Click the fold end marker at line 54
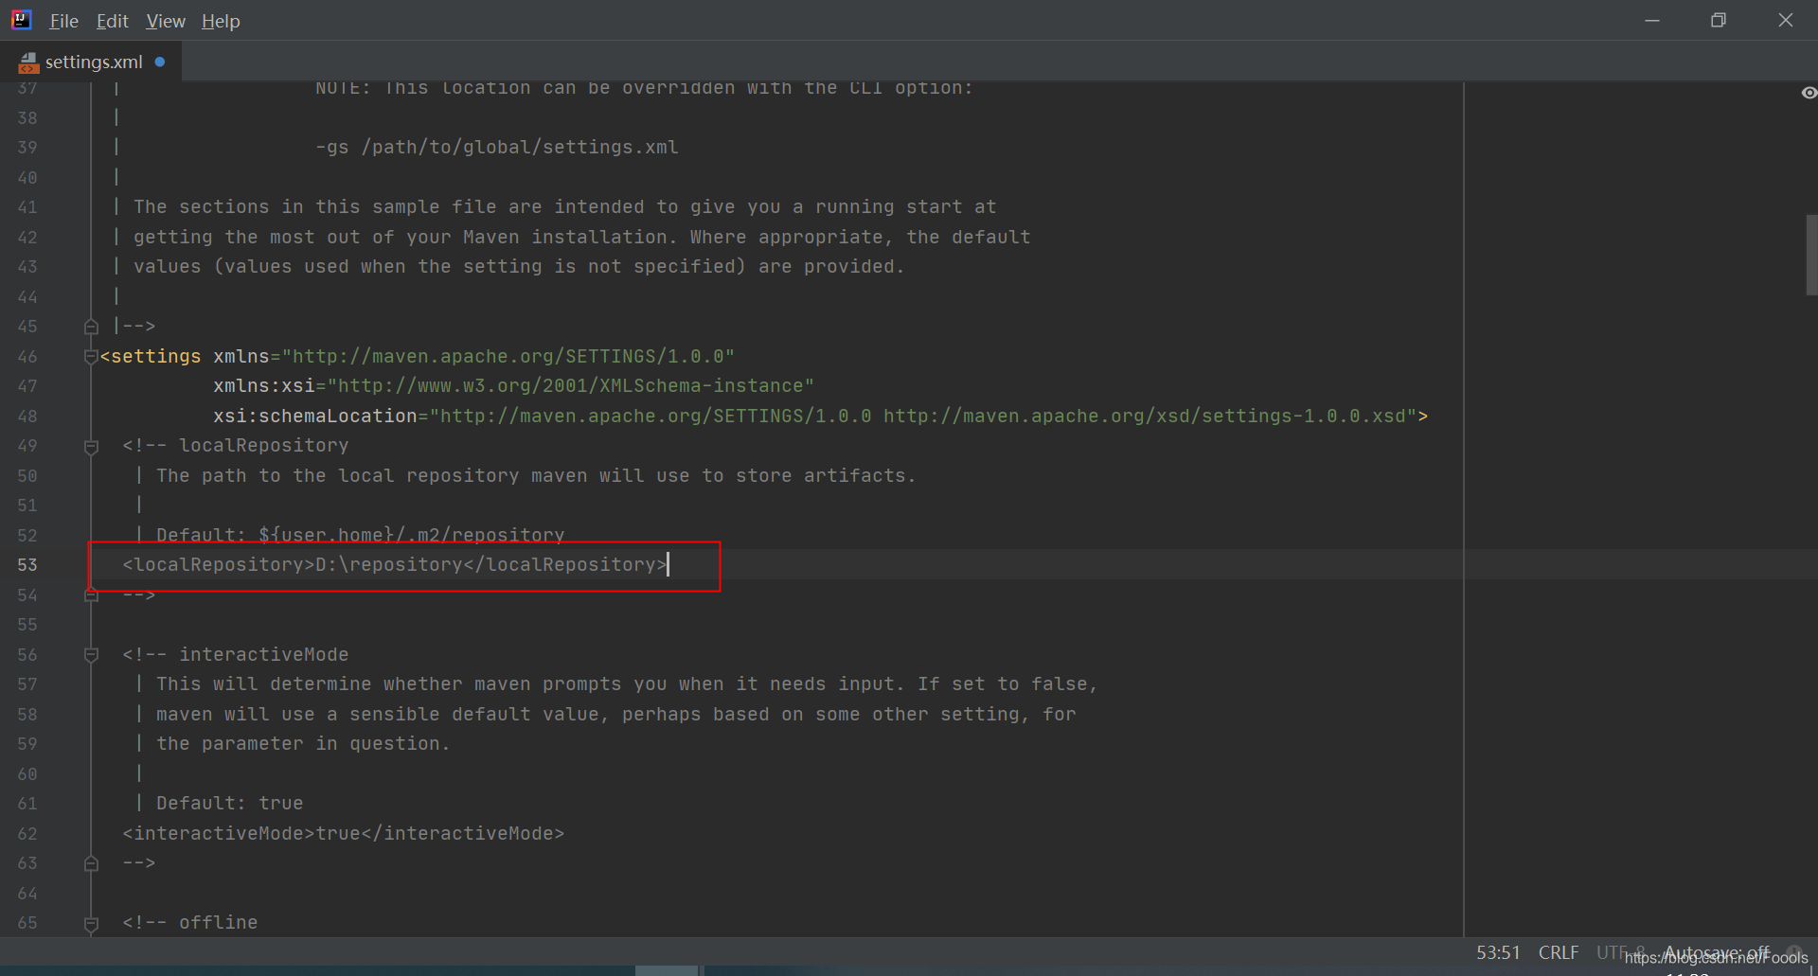Viewport: 1818px width, 976px height. (91, 595)
